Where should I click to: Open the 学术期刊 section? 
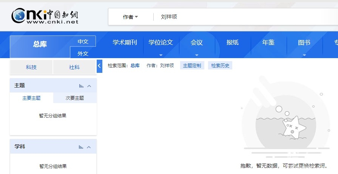(x=125, y=43)
